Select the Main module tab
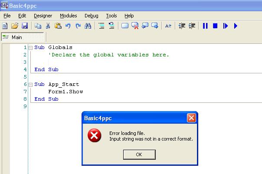The image size is (262, 174). 23,37
